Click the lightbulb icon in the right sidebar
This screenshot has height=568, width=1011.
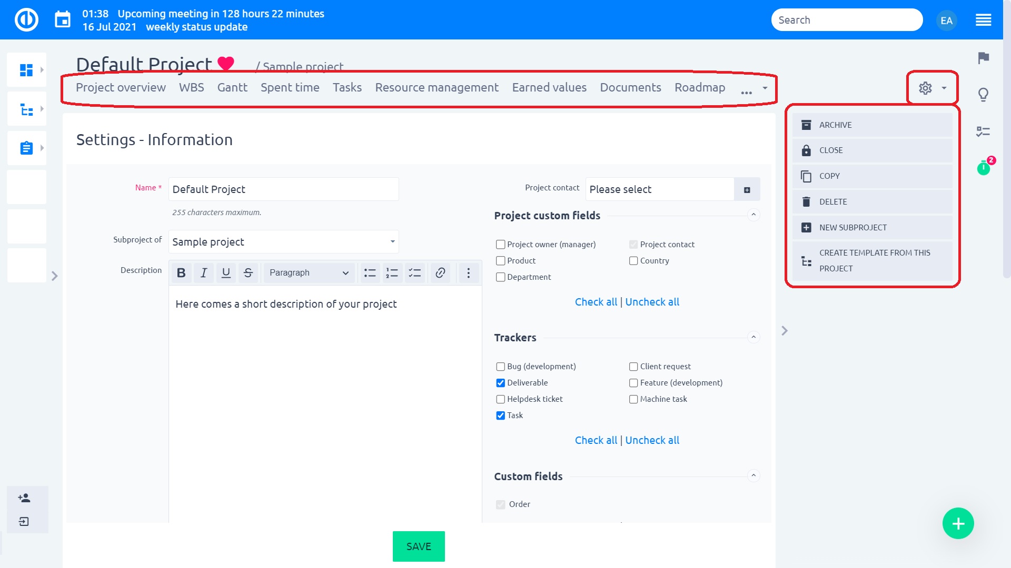click(983, 95)
